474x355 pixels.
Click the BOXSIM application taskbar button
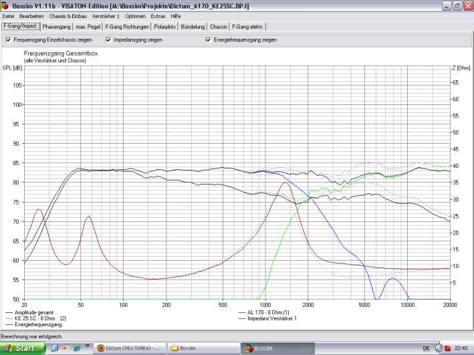pyautogui.click(x=275, y=348)
